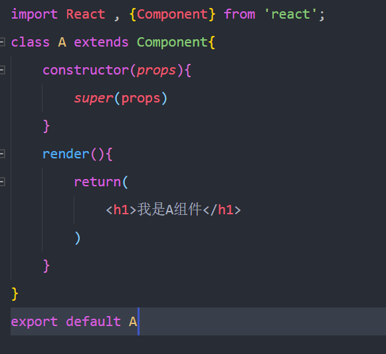This screenshot has height=354, width=386.
Task: Click the yellow closing class brace
Action: coord(15,294)
